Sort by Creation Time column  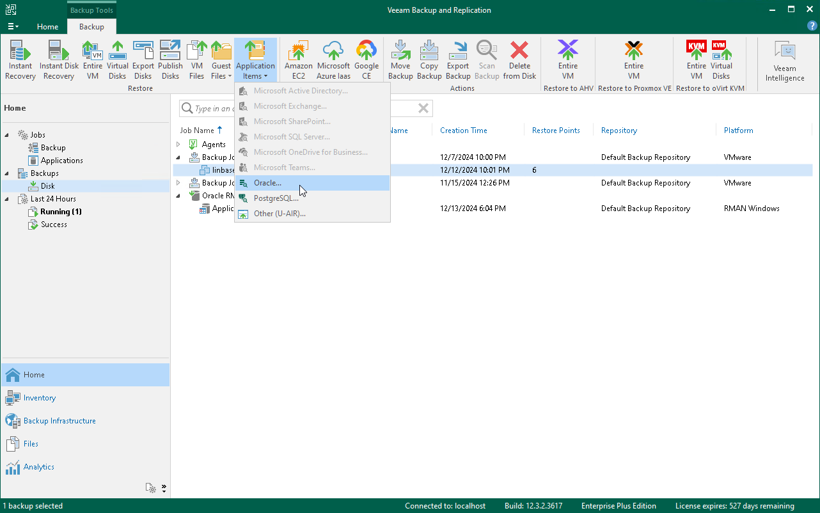(464, 130)
